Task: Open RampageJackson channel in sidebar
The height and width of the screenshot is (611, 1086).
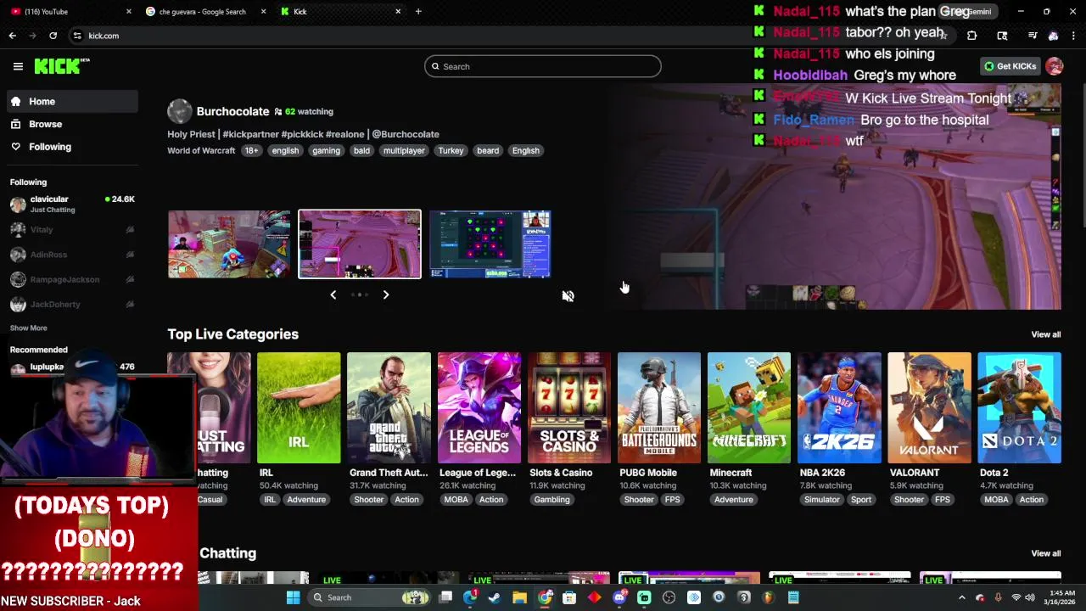Action: 72,279
